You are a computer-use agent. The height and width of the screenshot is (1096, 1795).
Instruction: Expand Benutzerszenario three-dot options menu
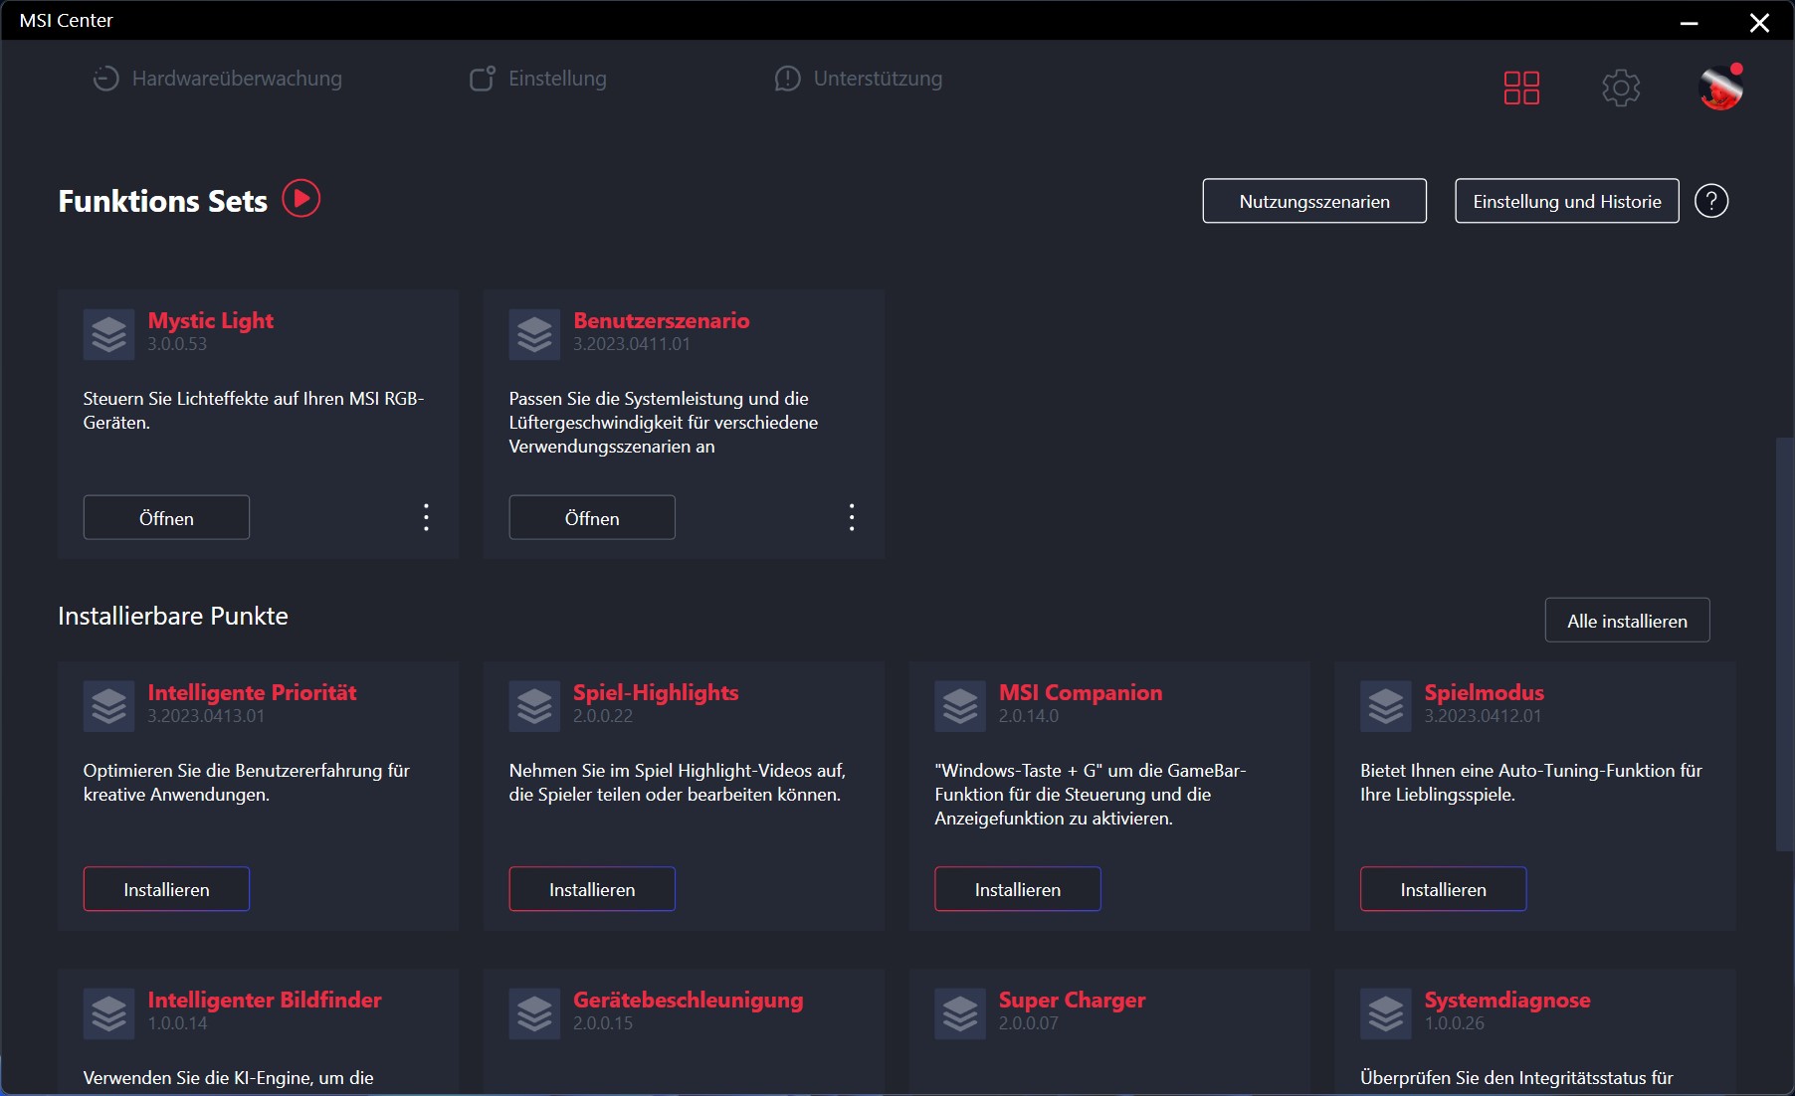[x=852, y=517]
